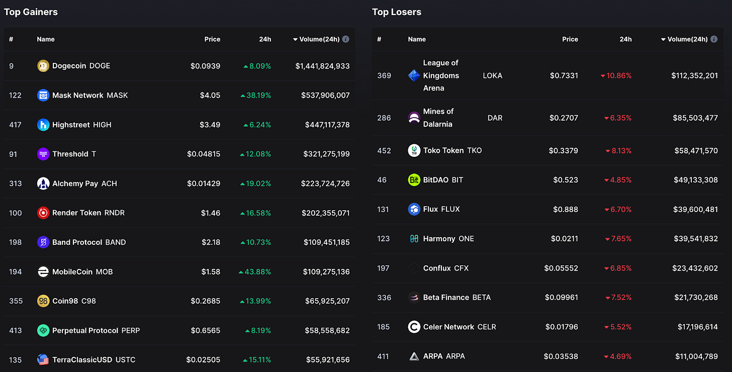732x372 pixels.
Task: Click the Dogecoin coin logo
Action: (43, 66)
